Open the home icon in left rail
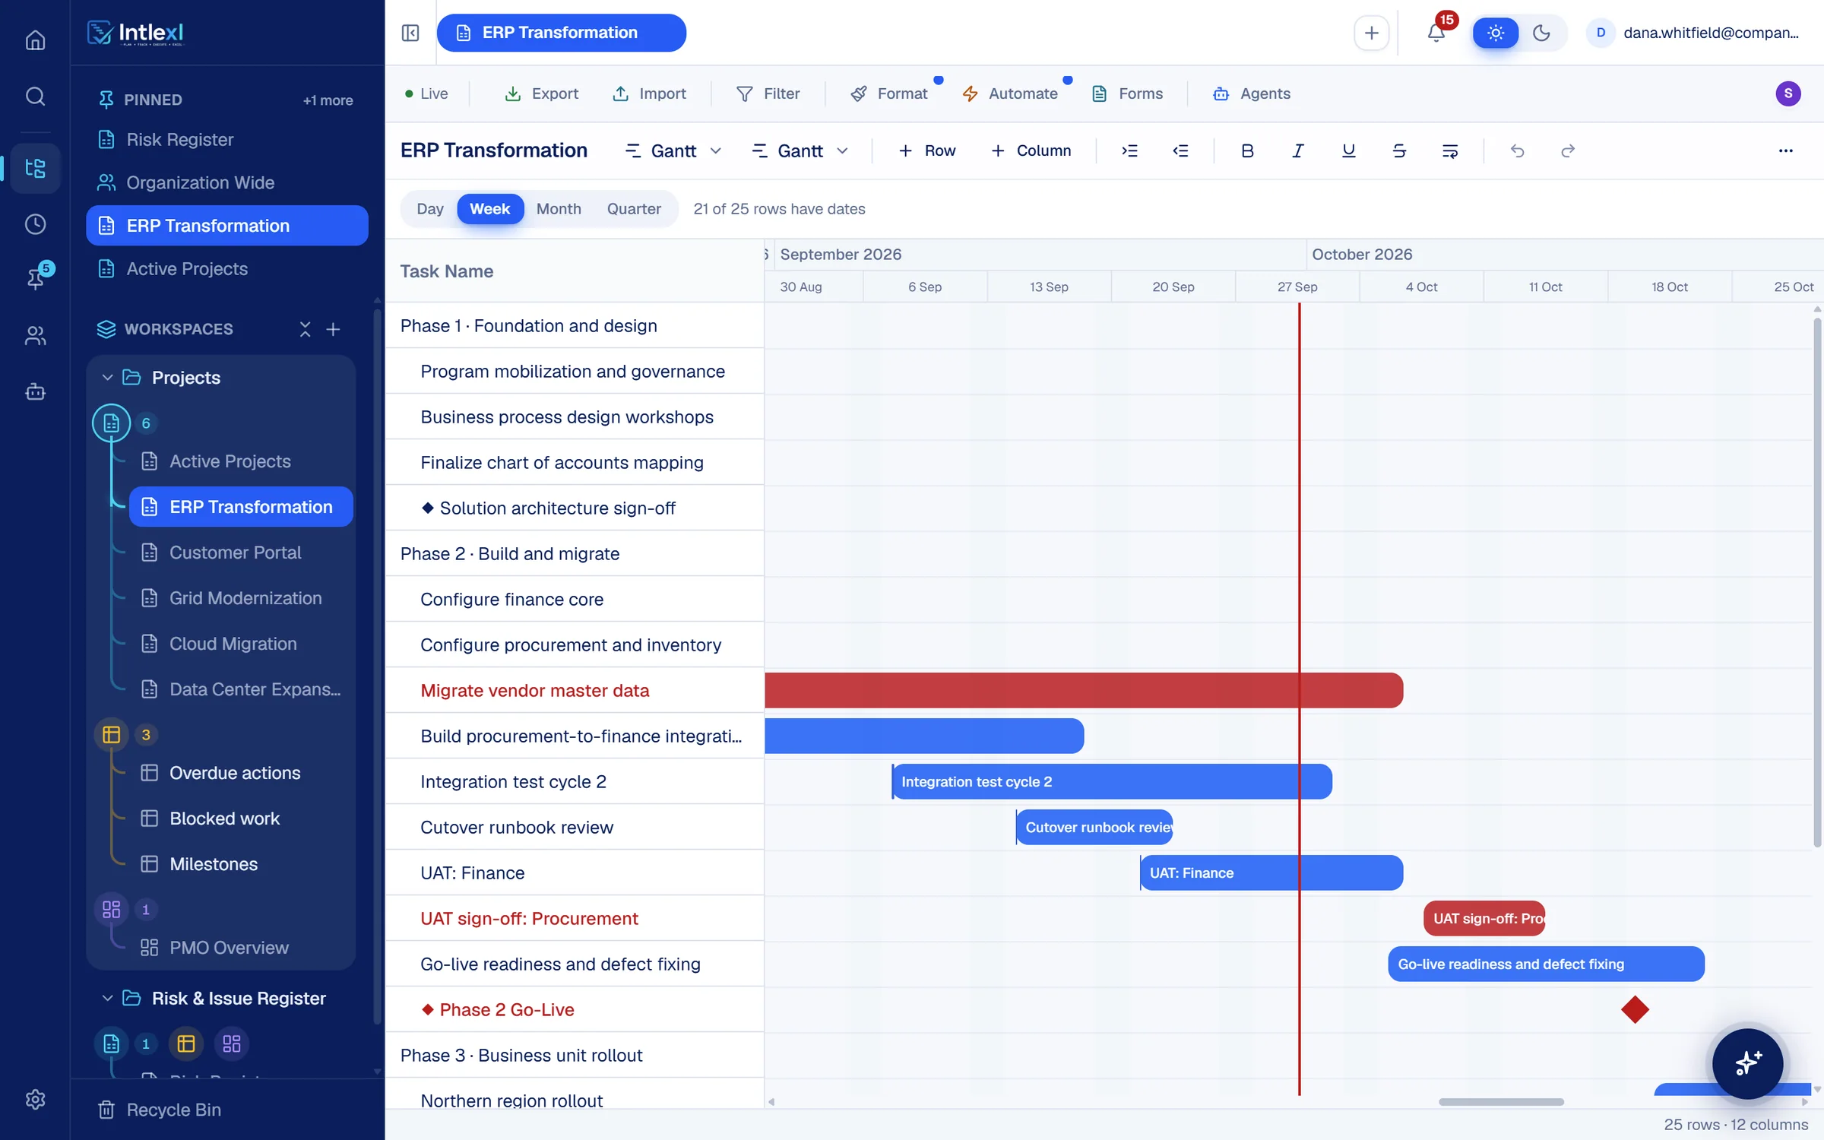Screen dimensions: 1824x1140 click(35, 40)
